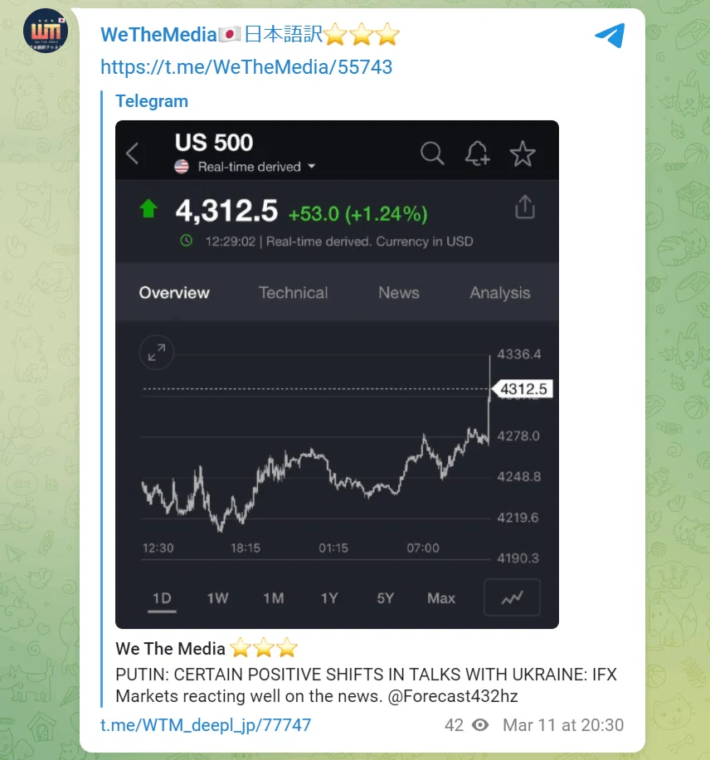
Task: Follow the t.me/WeTheMedia/55743 link
Action: tap(246, 67)
